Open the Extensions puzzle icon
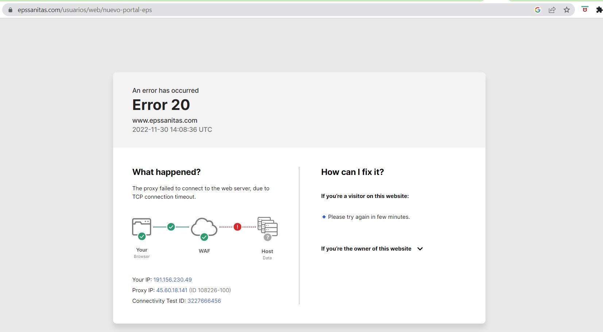The width and height of the screenshot is (603, 332). pyautogui.click(x=599, y=10)
